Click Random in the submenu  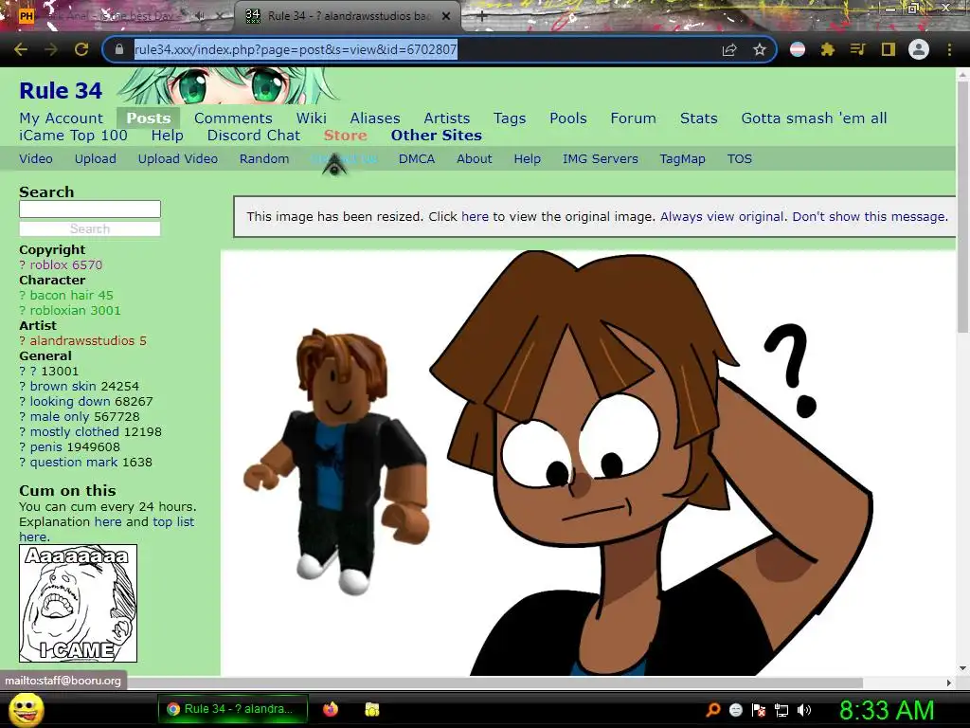pos(264,159)
